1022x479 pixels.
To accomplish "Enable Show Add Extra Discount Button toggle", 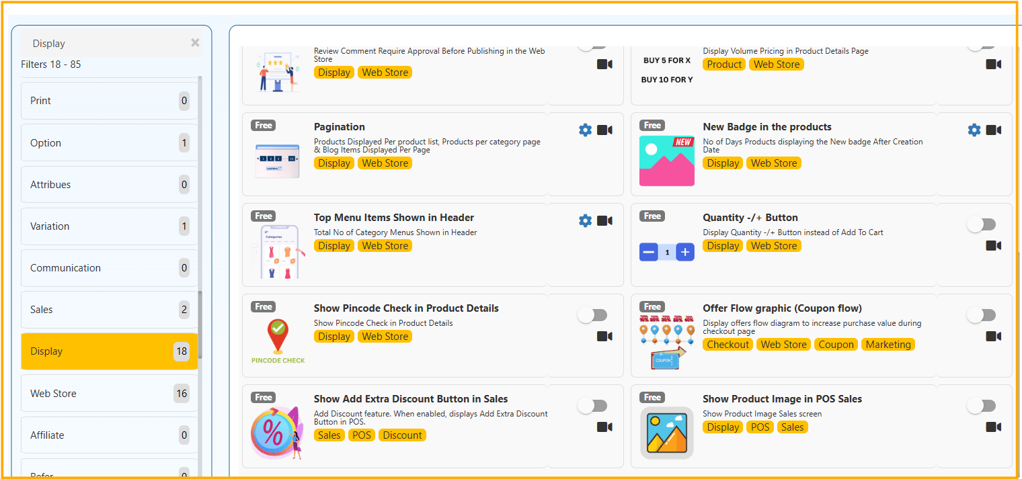I will point(592,406).
